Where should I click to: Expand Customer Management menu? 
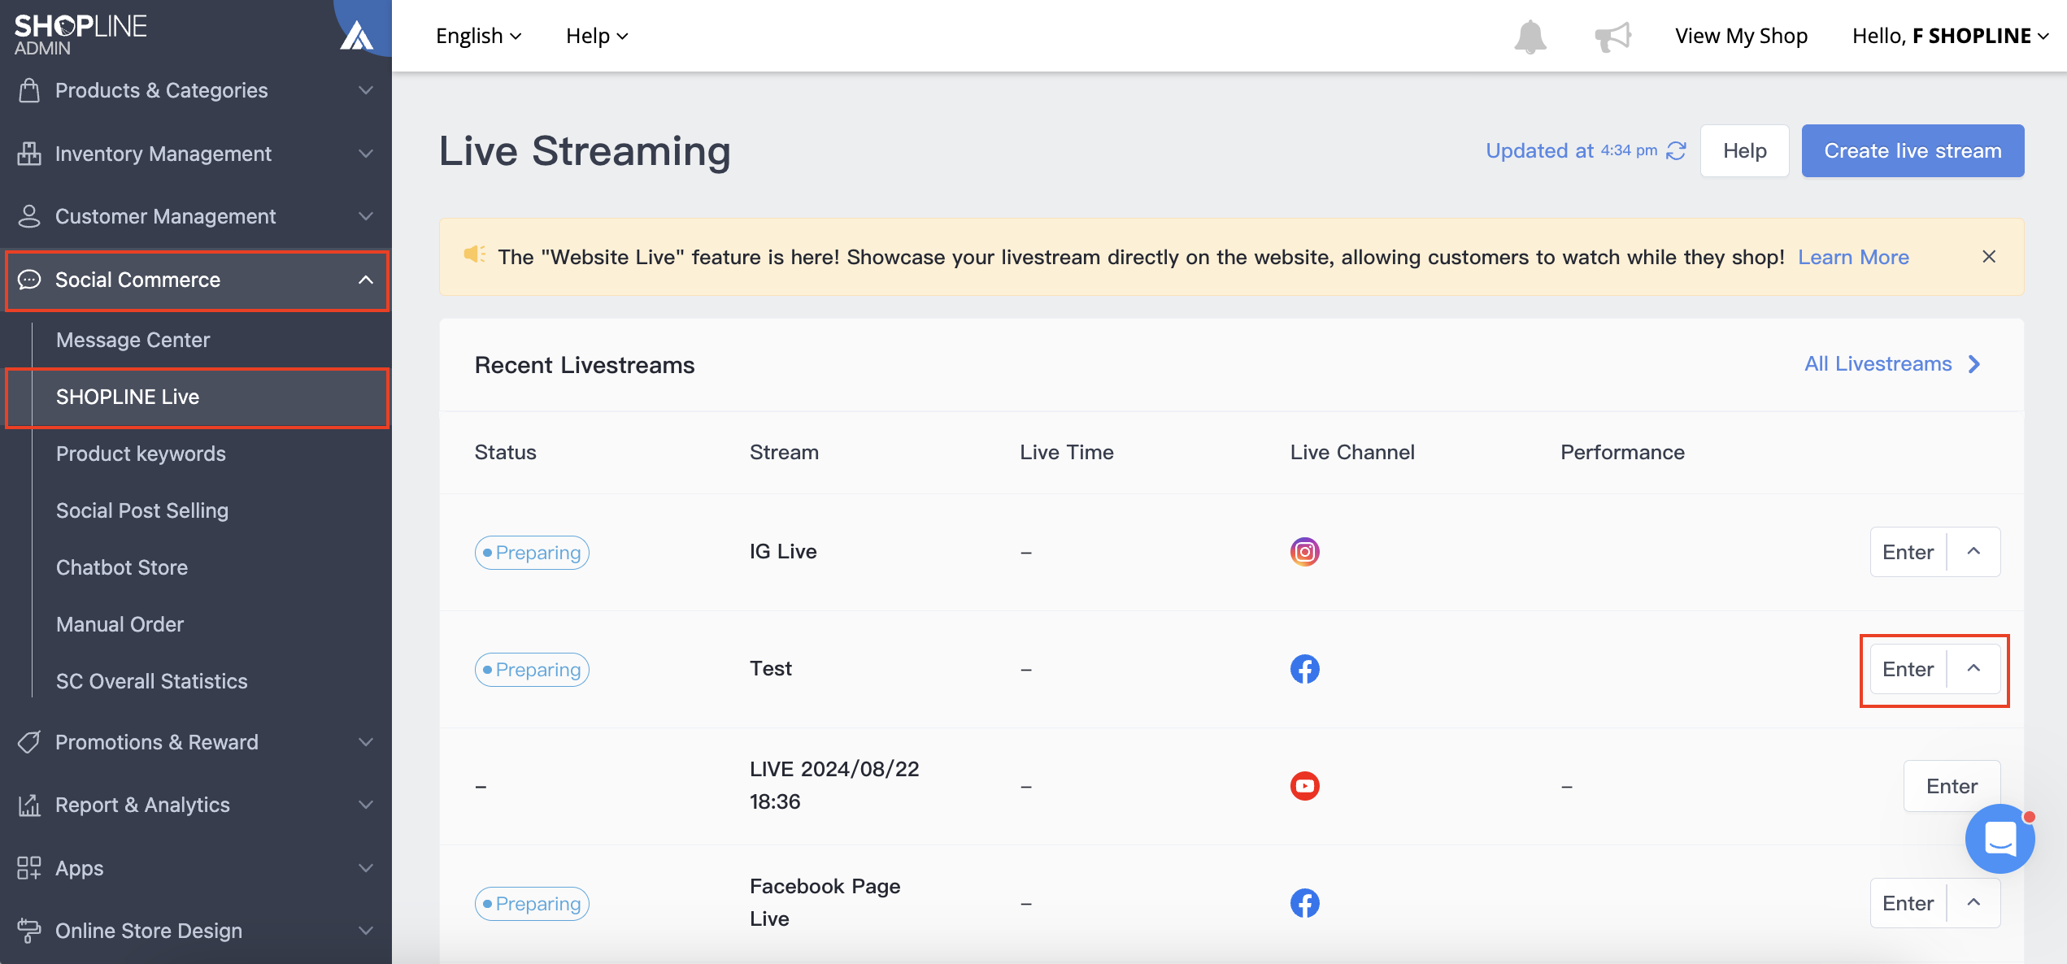click(366, 216)
